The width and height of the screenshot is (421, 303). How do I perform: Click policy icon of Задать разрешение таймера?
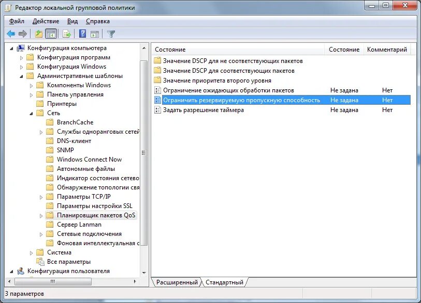click(157, 110)
